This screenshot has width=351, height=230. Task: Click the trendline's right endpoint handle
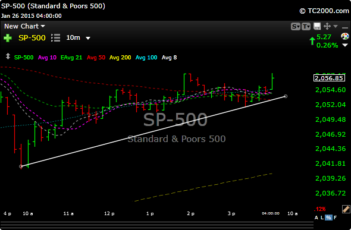click(x=286, y=96)
